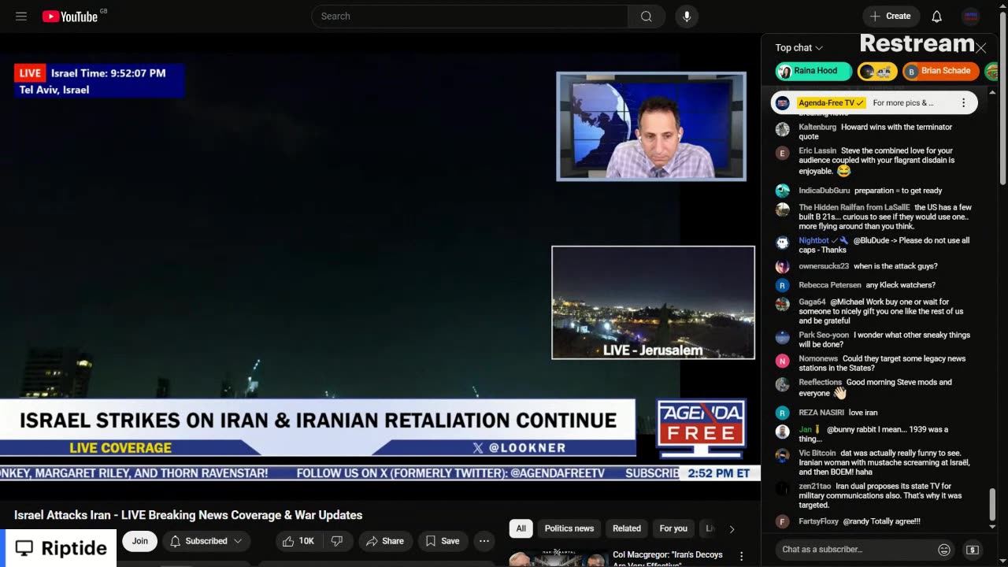
Task: Open REZA NASIRI's chat avatar
Action: pyautogui.click(x=782, y=413)
